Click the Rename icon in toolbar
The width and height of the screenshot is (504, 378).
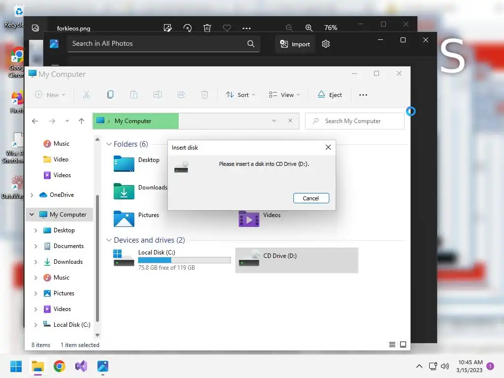coord(157,94)
